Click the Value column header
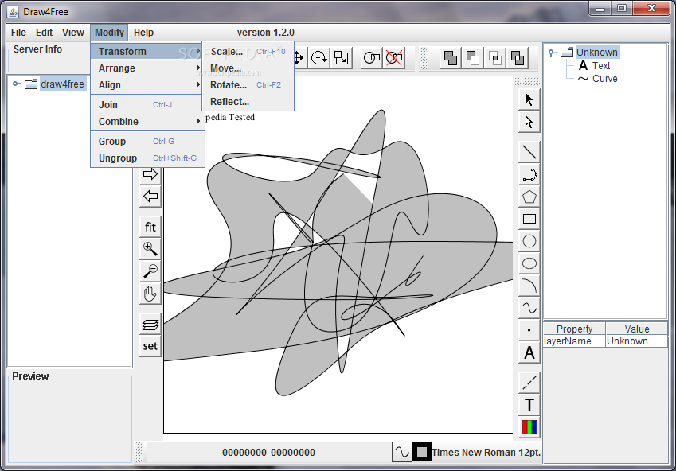Image resolution: width=676 pixels, height=471 pixels. point(637,329)
